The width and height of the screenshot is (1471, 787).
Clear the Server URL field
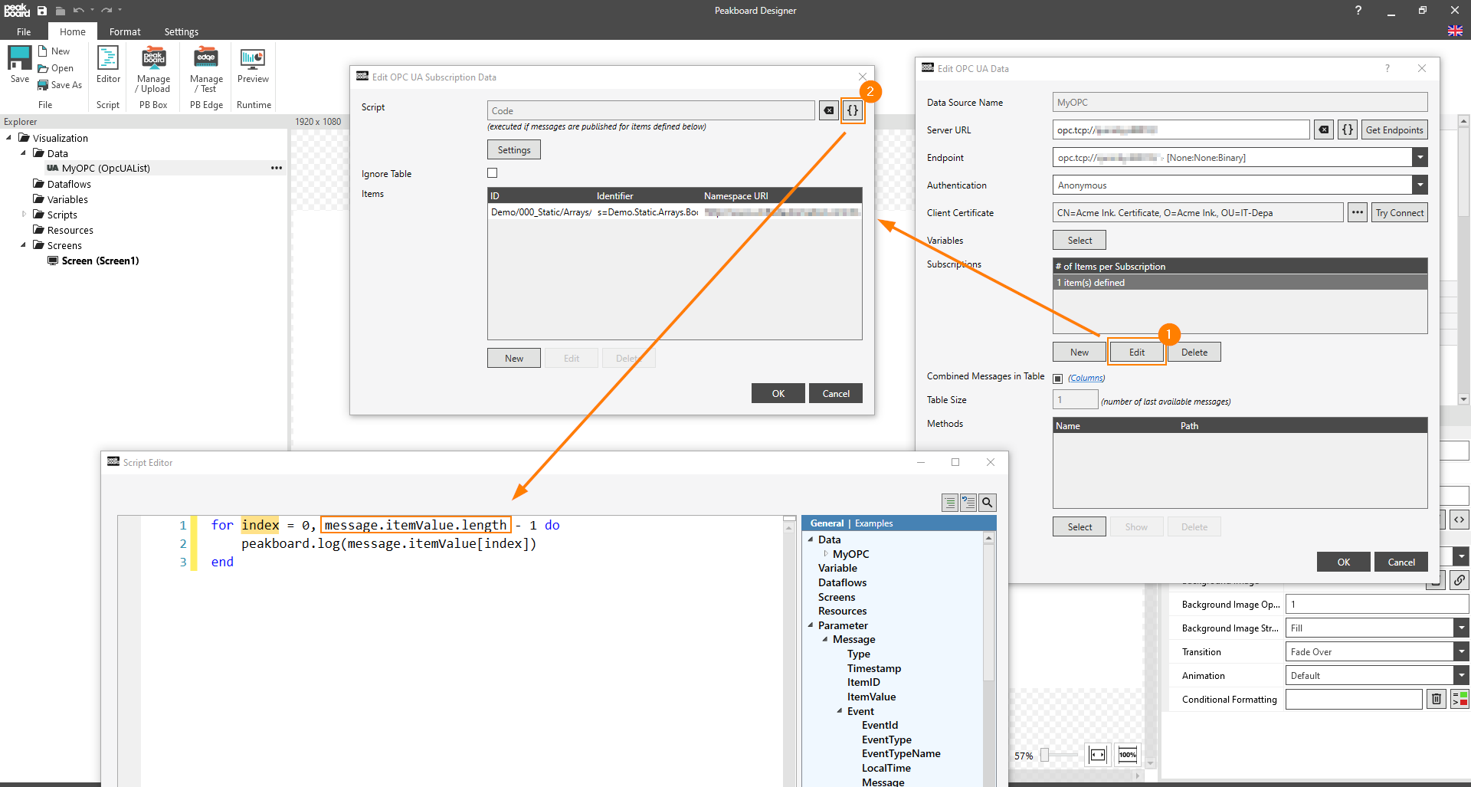point(1323,130)
